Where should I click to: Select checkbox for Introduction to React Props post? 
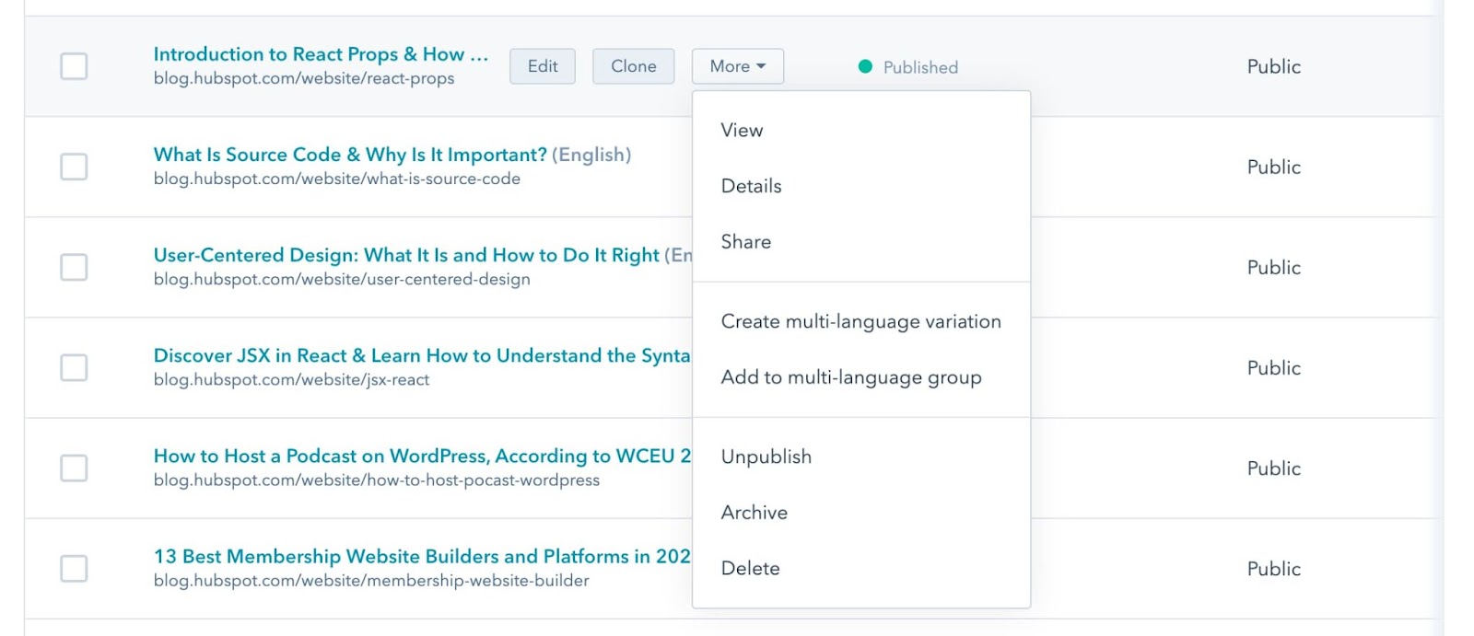point(74,66)
